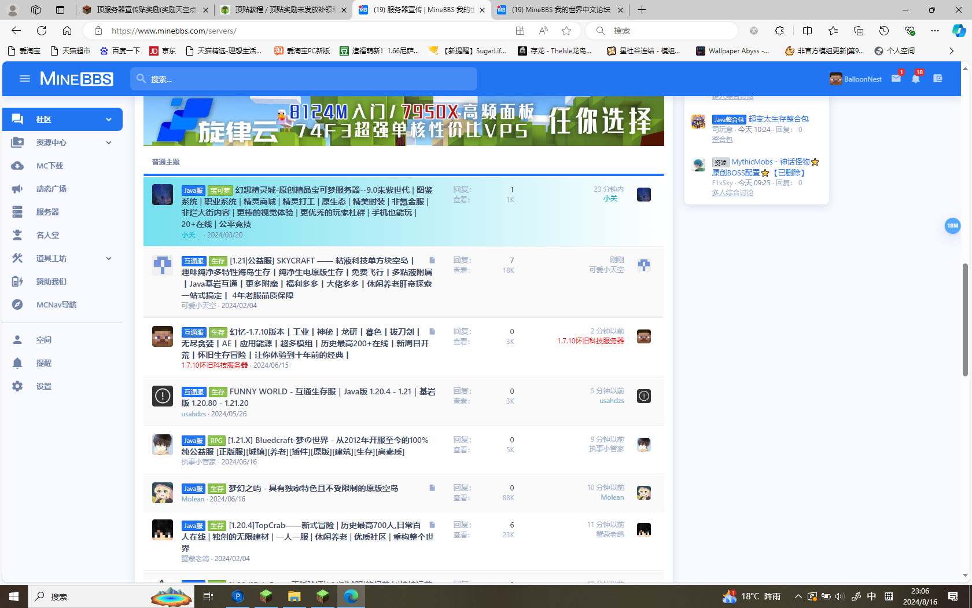Click the Java服 tag on TopCrab thread
This screenshot has width=972, height=608.
coord(193,526)
